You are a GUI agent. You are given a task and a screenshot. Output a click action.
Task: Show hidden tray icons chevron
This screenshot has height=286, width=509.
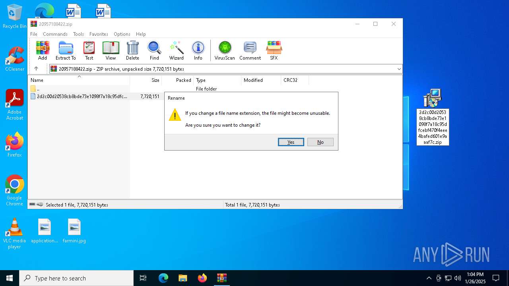[x=429, y=278]
